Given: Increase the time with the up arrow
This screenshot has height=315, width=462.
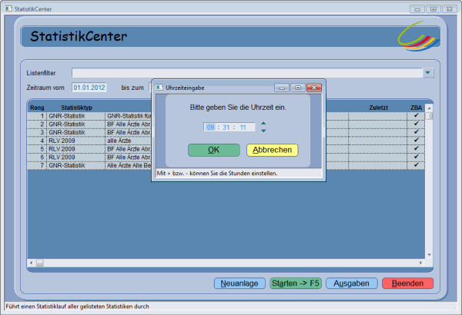Looking at the screenshot, I should click(263, 123).
